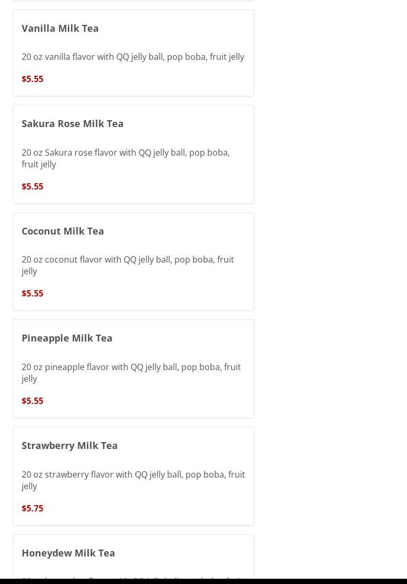The width and height of the screenshot is (407, 584).
Task: Click the Pineapple Milk Tea $5.55 price
Action: pyautogui.click(x=32, y=401)
